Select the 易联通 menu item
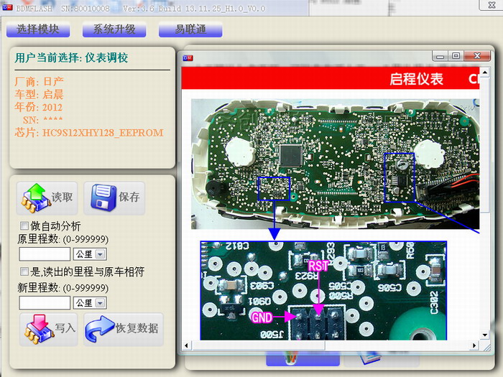Screen dimensions: 503x377 (x=190, y=30)
